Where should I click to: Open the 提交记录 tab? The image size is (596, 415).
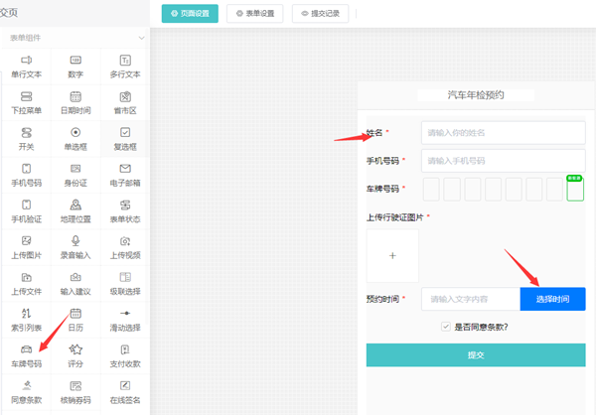(x=320, y=14)
